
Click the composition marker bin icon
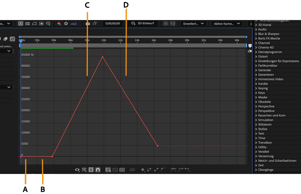point(250,46)
